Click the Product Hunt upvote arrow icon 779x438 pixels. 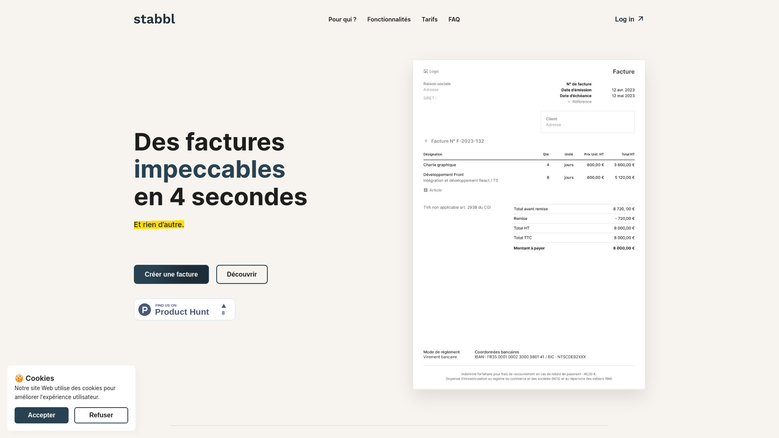pos(224,306)
